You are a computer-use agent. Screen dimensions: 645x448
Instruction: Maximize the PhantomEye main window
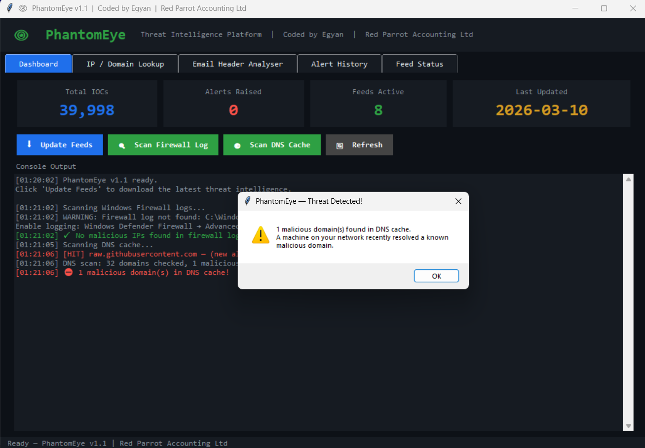604,8
